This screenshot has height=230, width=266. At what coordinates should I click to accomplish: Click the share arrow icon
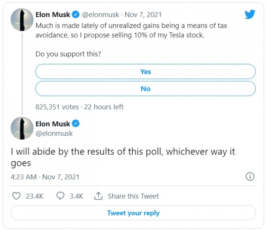(x=98, y=196)
